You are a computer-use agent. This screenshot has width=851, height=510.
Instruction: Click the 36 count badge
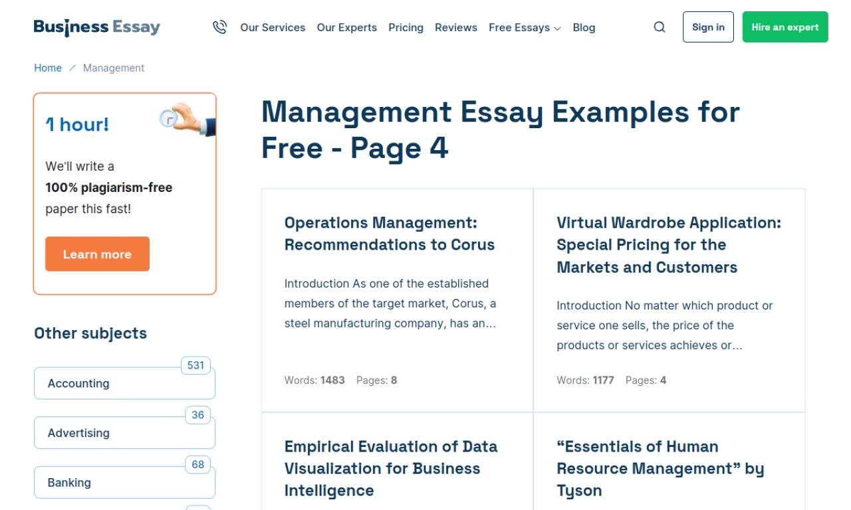(198, 415)
